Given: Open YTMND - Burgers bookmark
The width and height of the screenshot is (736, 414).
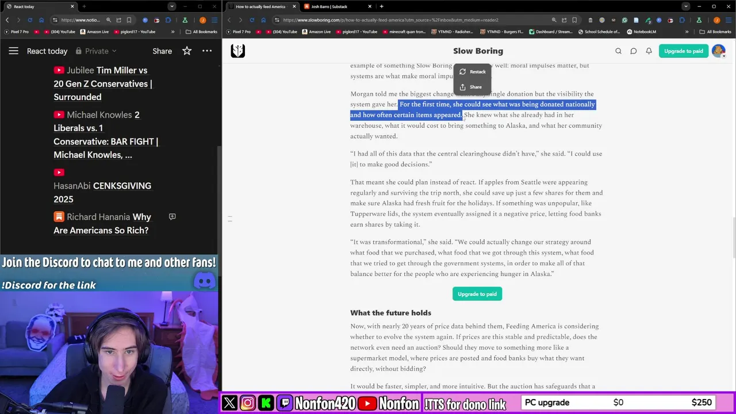Looking at the screenshot, I should pos(501,32).
